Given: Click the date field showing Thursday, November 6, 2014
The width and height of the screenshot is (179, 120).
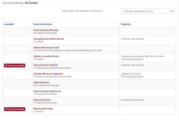Looking at the screenshot, I should [145, 11].
